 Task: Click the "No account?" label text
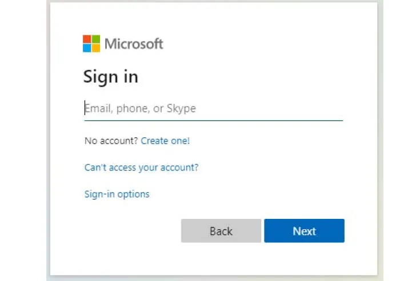click(x=111, y=141)
